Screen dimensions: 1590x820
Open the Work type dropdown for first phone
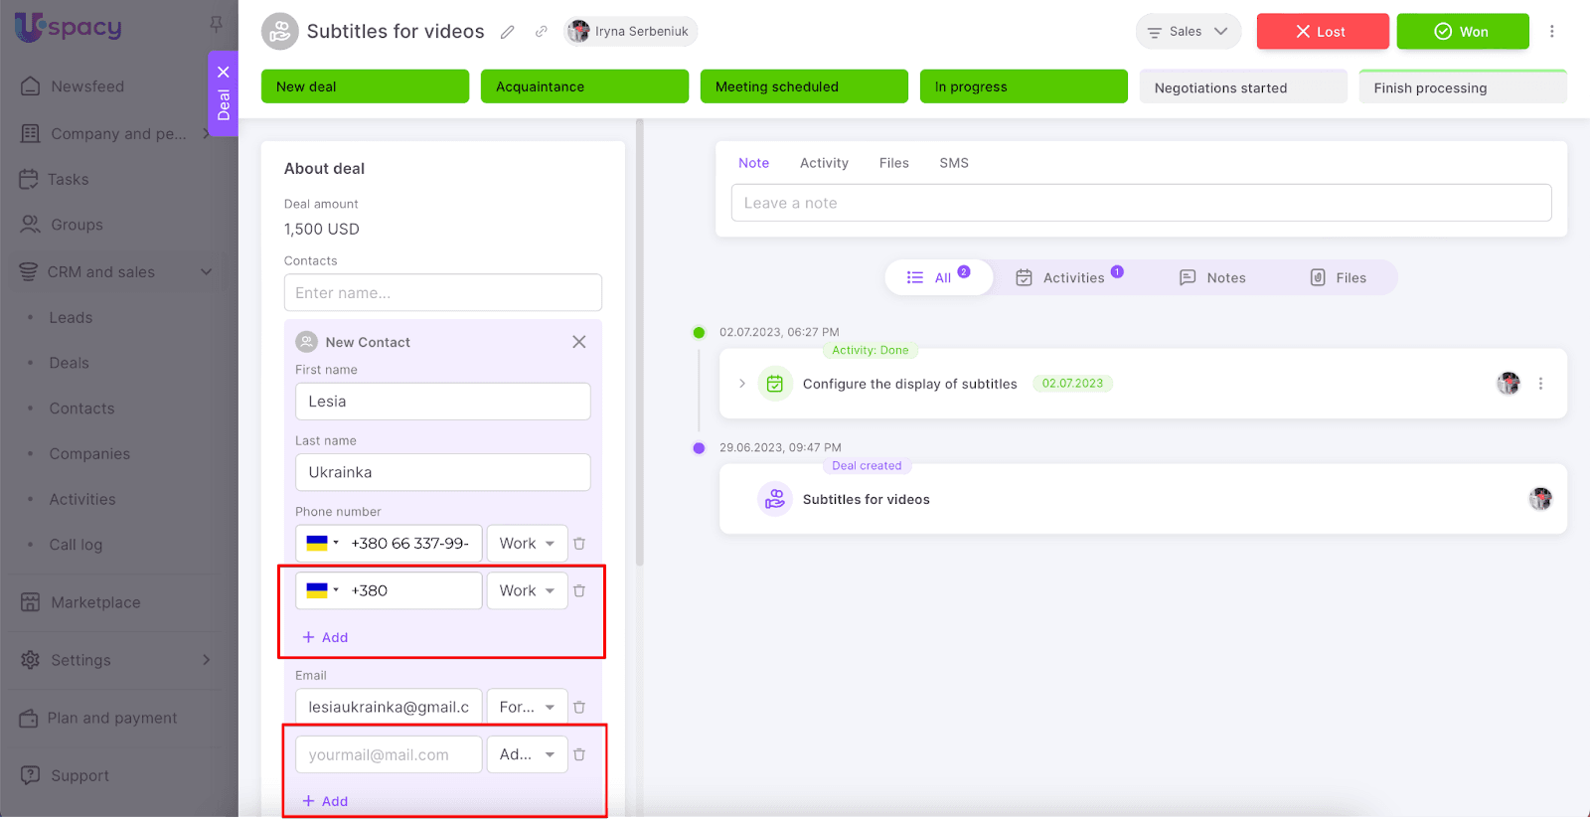tap(527, 544)
